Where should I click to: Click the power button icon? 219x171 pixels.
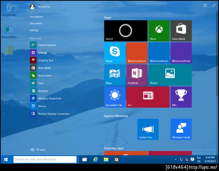(x=205, y=5)
